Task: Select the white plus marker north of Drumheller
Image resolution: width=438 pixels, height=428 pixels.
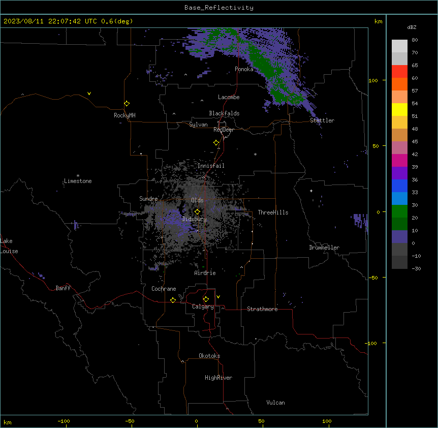Action: (311, 191)
